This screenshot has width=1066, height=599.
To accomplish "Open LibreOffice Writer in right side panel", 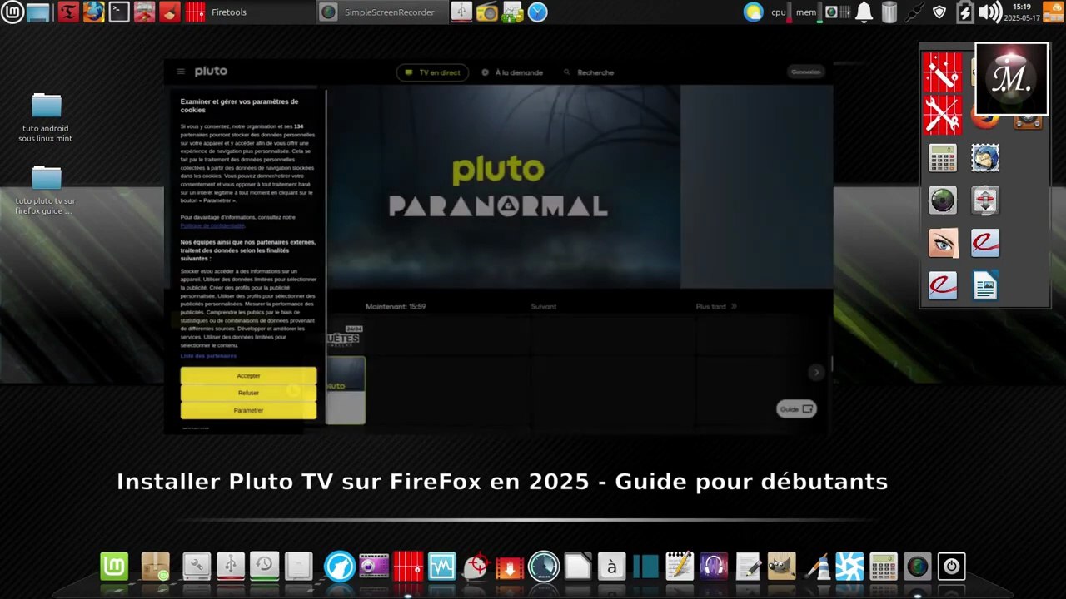I will pos(985,285).
